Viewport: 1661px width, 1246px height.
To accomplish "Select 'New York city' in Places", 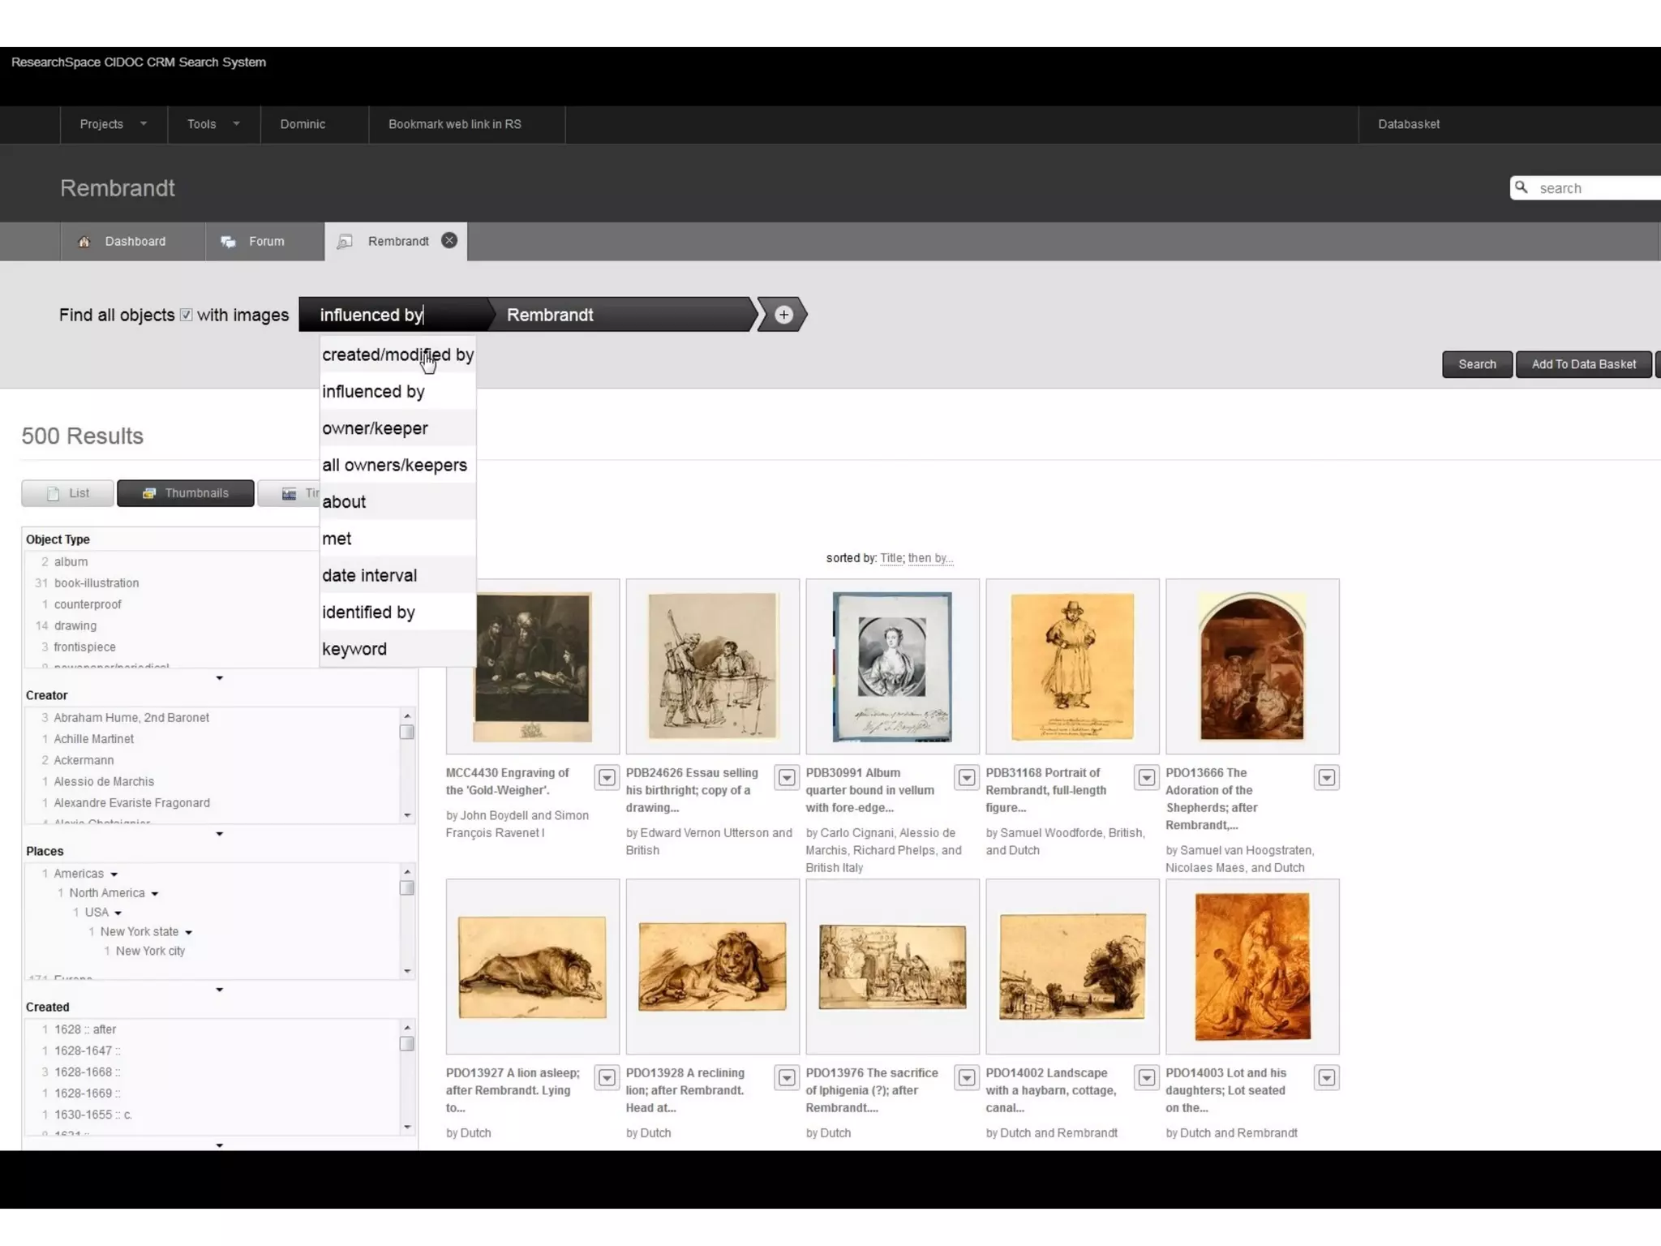I will pyautogui.click(x=150, y=952).
